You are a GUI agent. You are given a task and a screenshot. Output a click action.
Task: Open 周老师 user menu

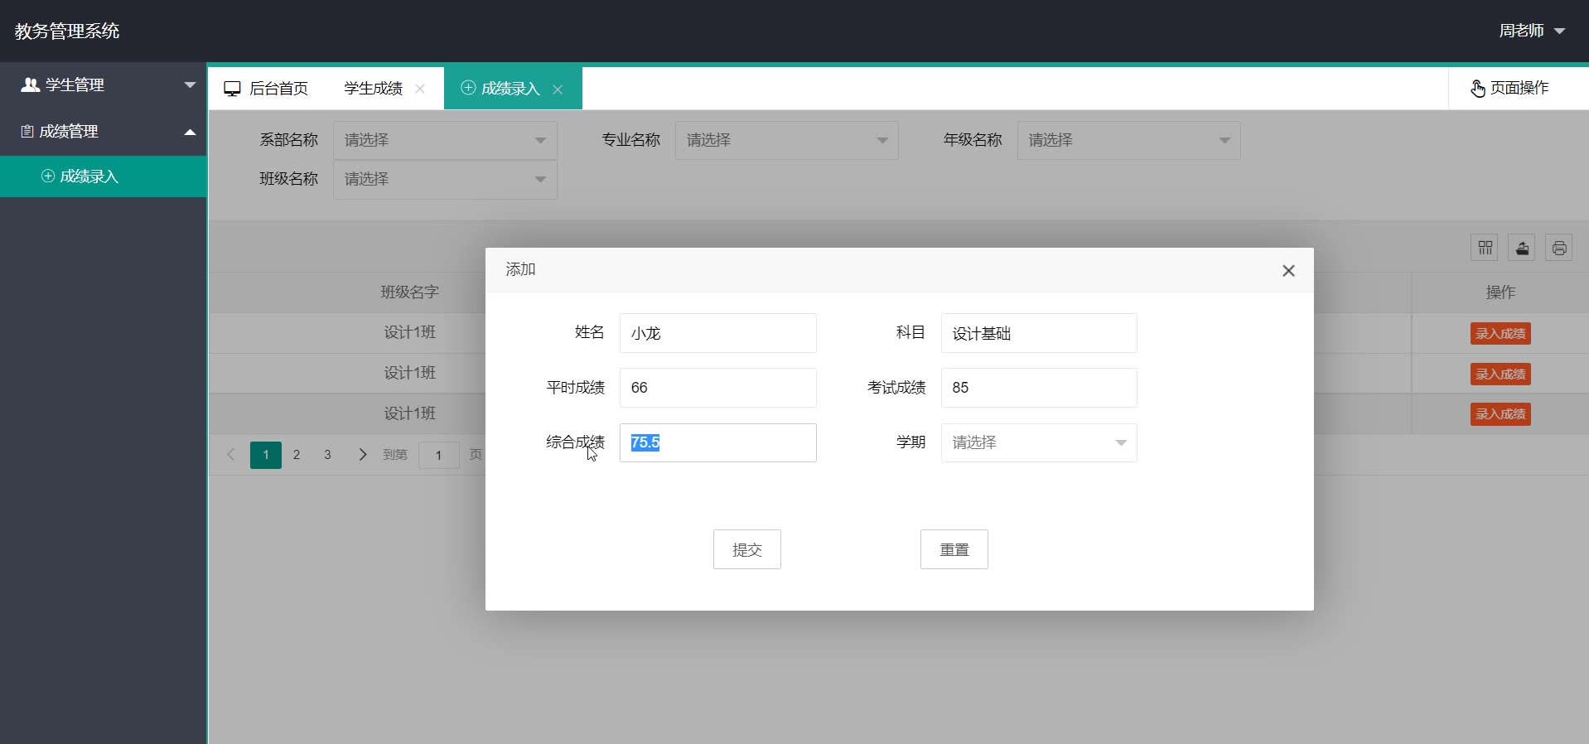tap(1531, 31)
